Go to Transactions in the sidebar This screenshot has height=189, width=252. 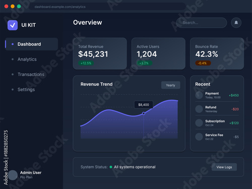tap(32, 75)
